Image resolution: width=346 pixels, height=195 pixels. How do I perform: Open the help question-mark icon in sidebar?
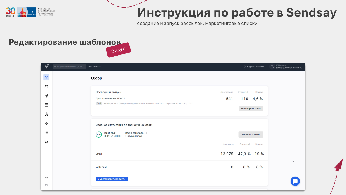pos(46,185)
